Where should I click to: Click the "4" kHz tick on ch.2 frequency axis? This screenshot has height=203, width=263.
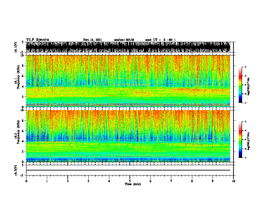pos(23,141)
